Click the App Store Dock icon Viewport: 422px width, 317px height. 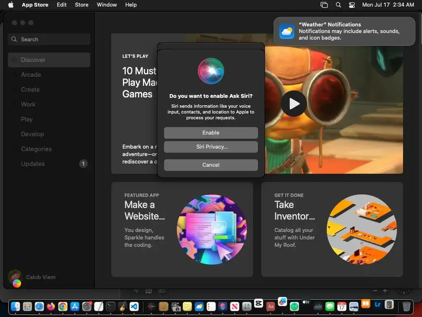tap(75, 307)
